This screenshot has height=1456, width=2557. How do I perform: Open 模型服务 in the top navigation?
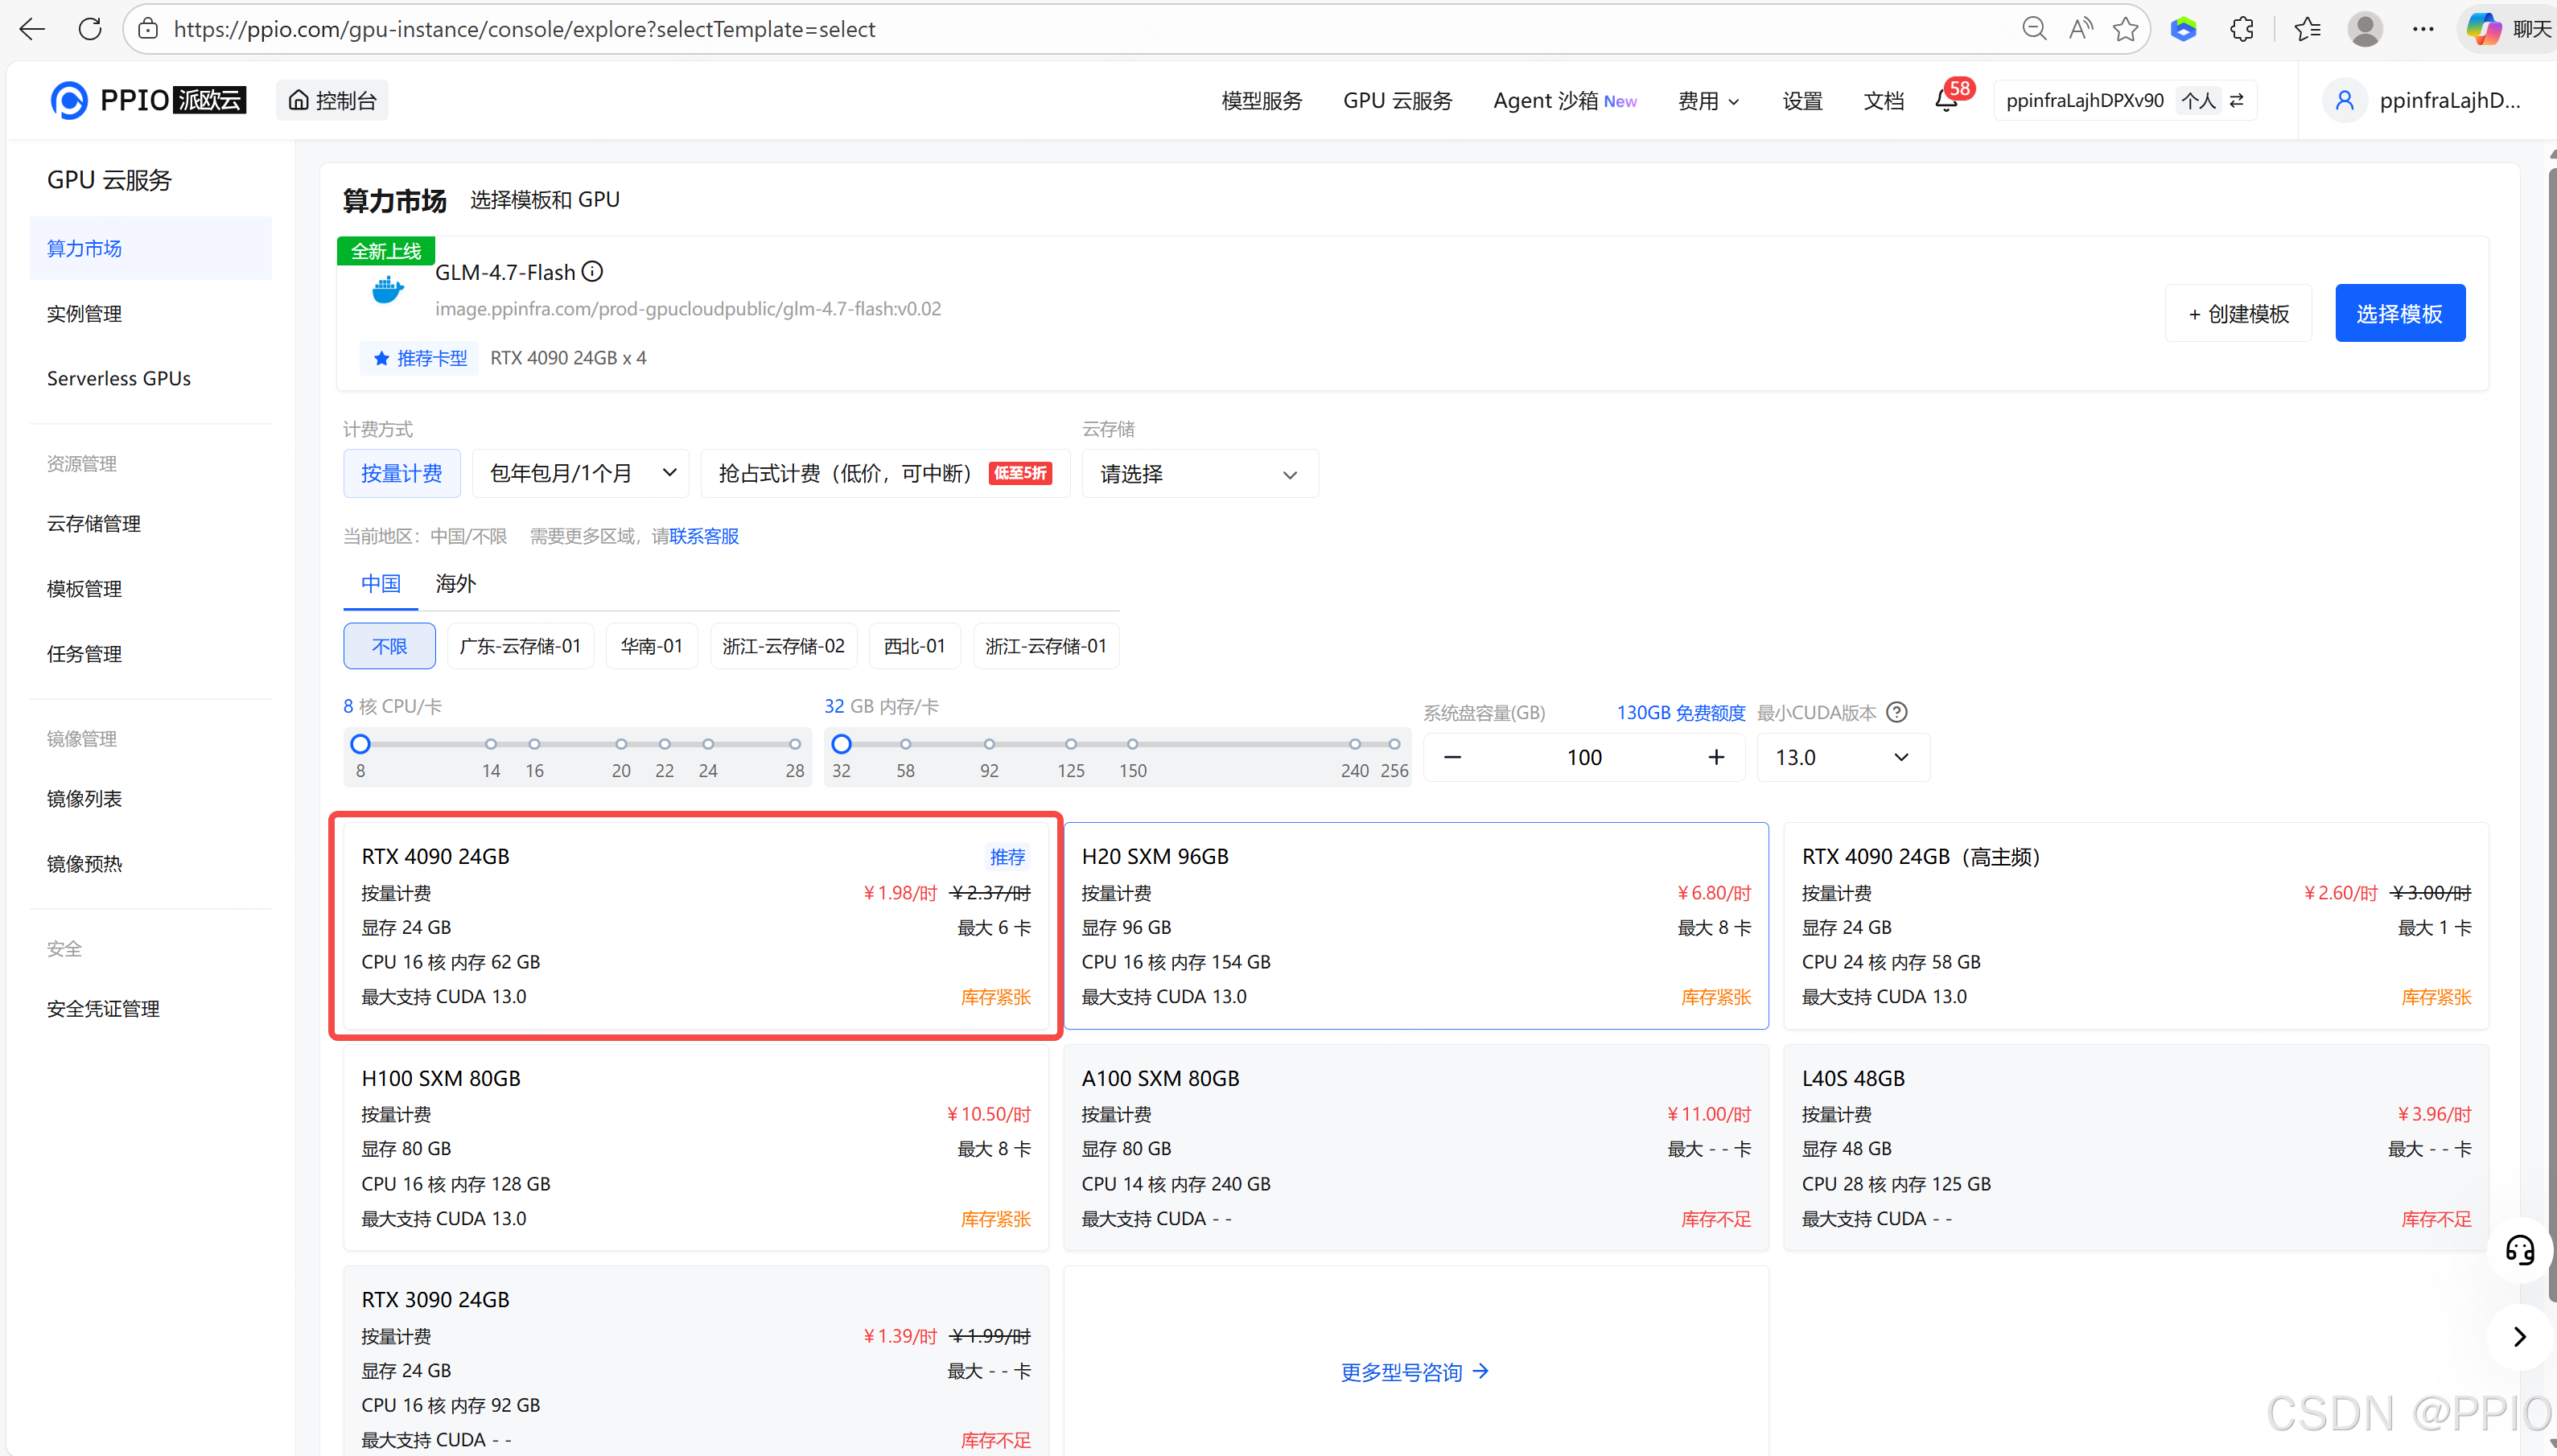1260,100
